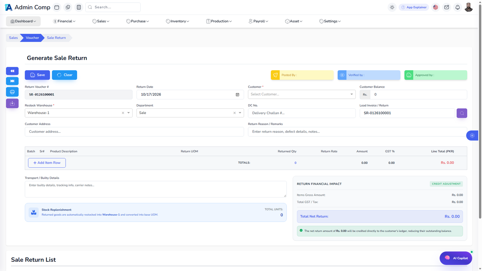The height and width of the screenshot is (271, 482).
Task: Expand the Restock Warehouse dropdown arrow
Action: (x=129, y=113)
